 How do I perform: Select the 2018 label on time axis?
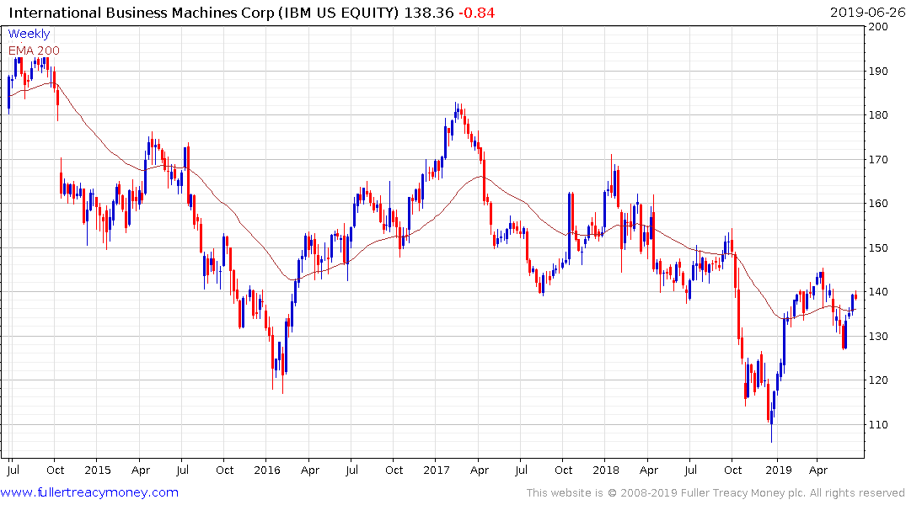tap(606, 470)
